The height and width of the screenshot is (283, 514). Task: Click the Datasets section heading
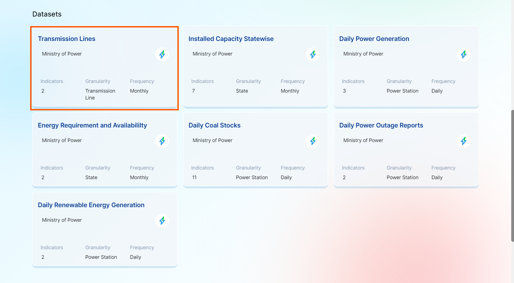(x=47, y=14)
